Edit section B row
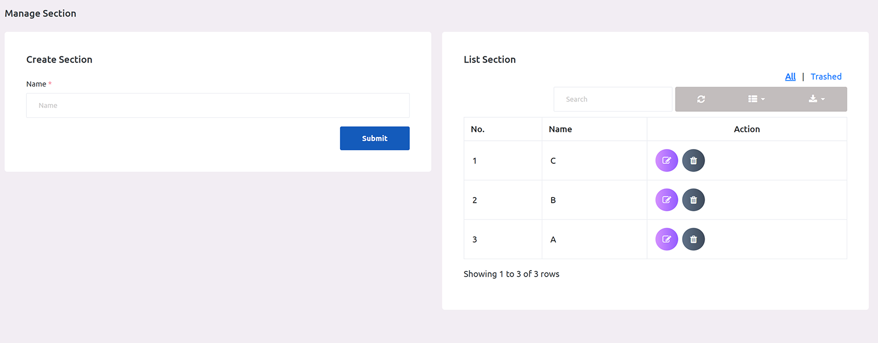 666,200
